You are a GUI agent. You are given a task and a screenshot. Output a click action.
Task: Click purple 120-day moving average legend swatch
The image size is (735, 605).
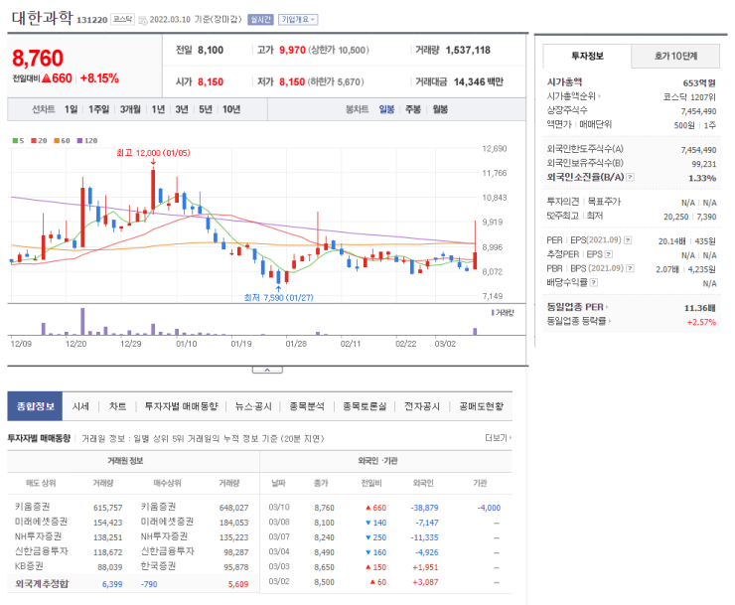click(79, 141)
